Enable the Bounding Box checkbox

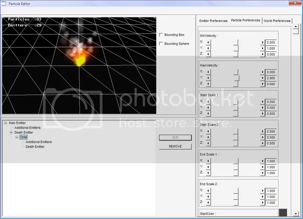(161, 35)
